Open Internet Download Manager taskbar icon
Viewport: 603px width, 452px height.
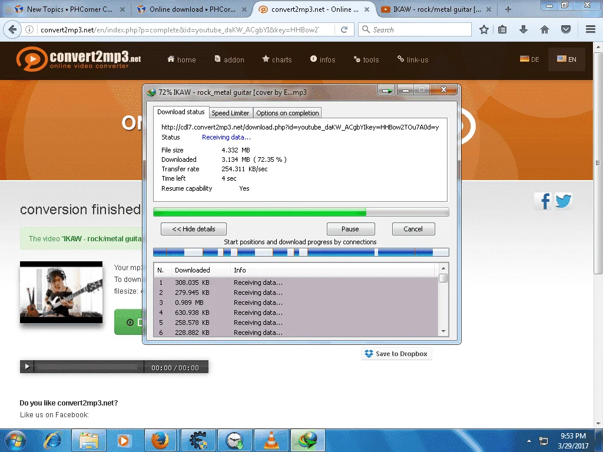pos(307,440)
